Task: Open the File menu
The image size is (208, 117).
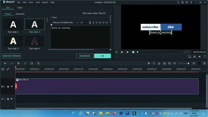Action: click(x=19, y=2)
